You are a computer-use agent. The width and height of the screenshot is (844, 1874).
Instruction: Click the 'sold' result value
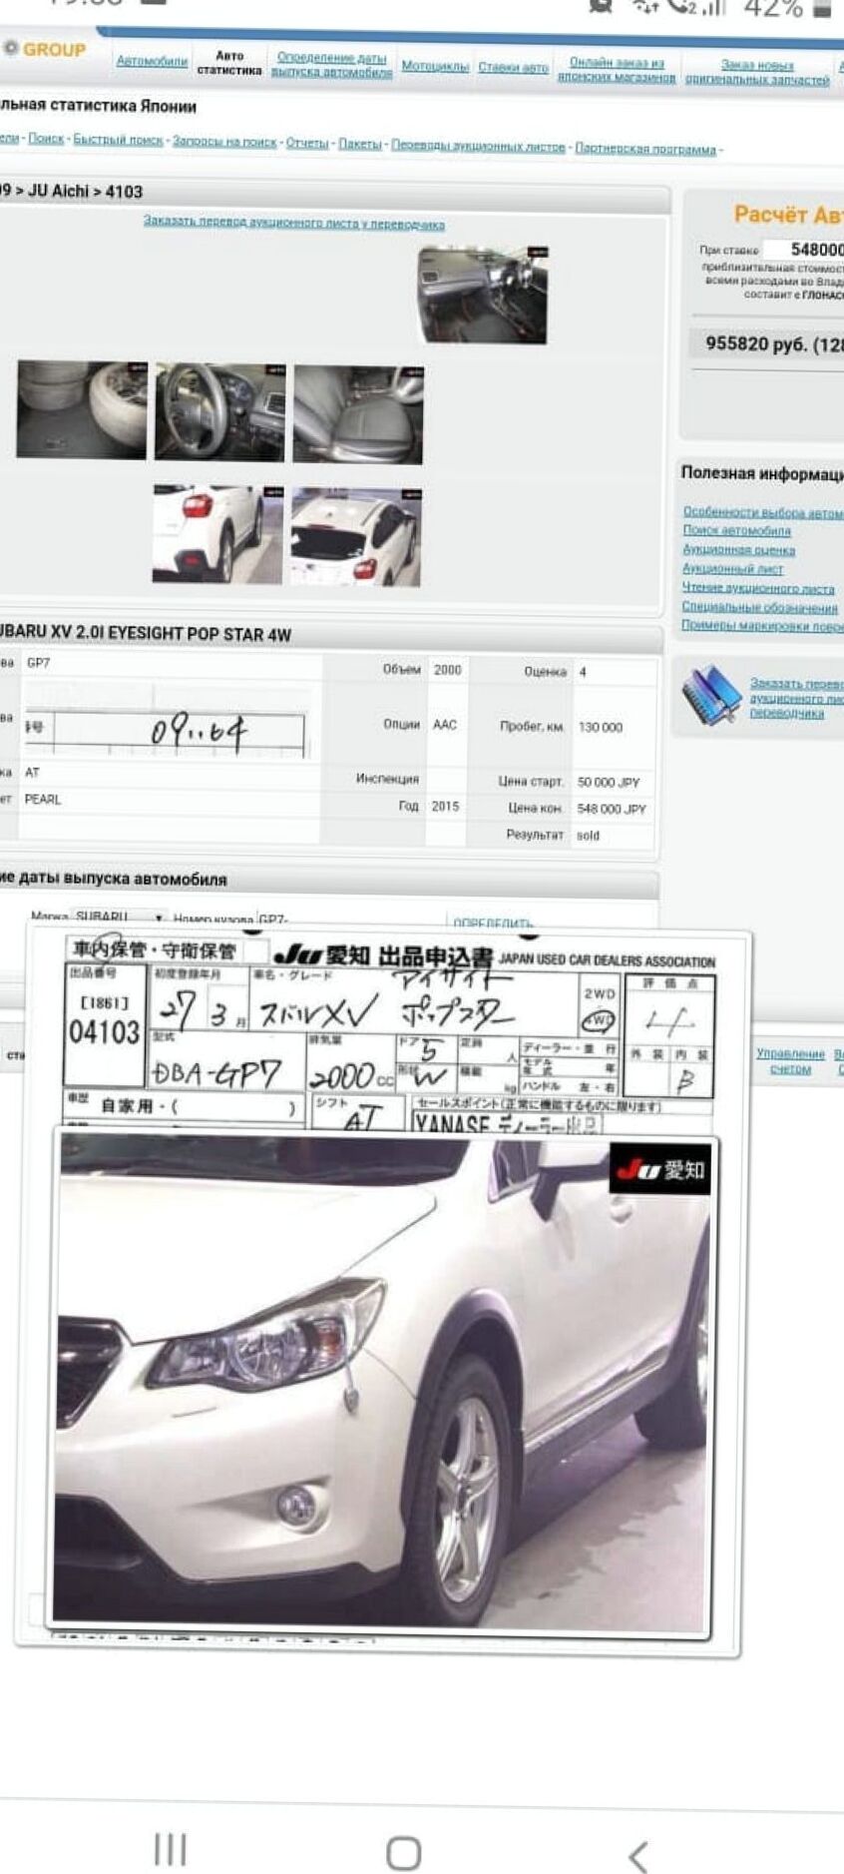(589, 836)
